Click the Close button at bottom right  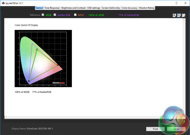click(176, 129)
